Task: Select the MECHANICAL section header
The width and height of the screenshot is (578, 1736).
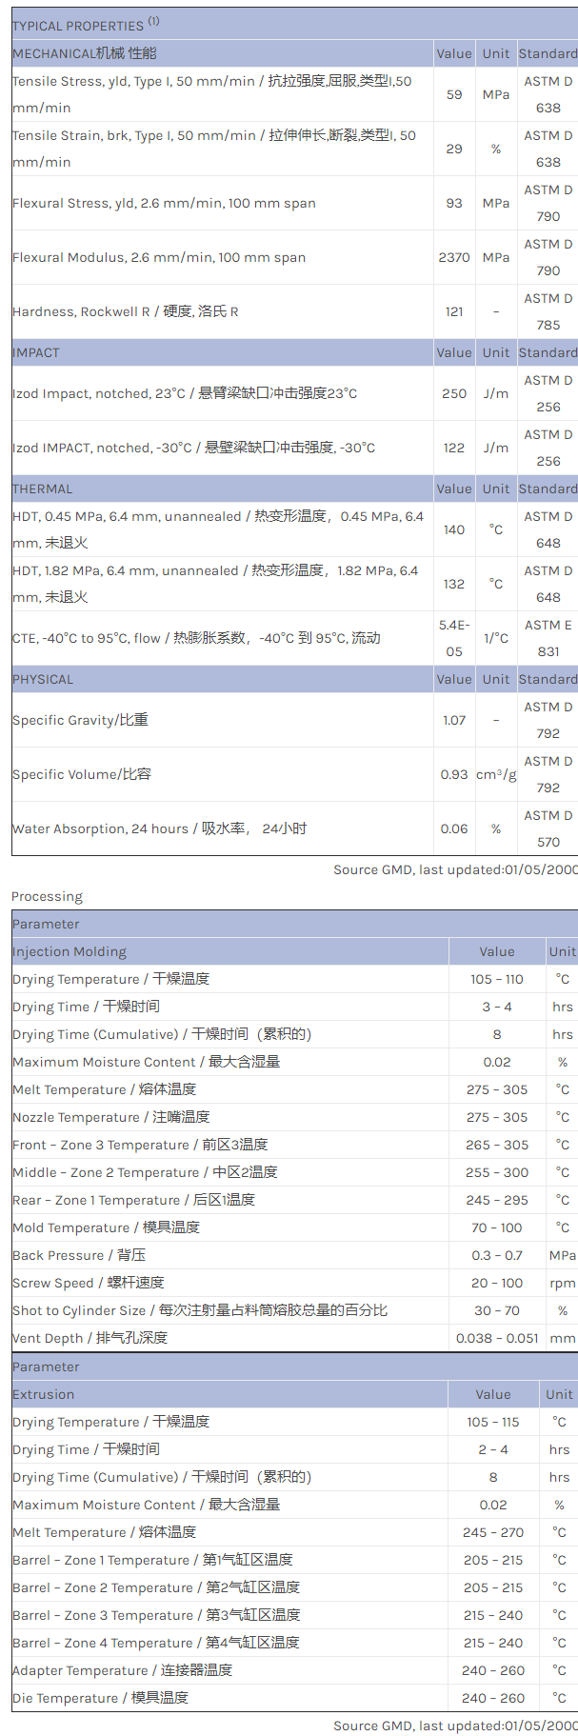Action: (x=85, y=53)
